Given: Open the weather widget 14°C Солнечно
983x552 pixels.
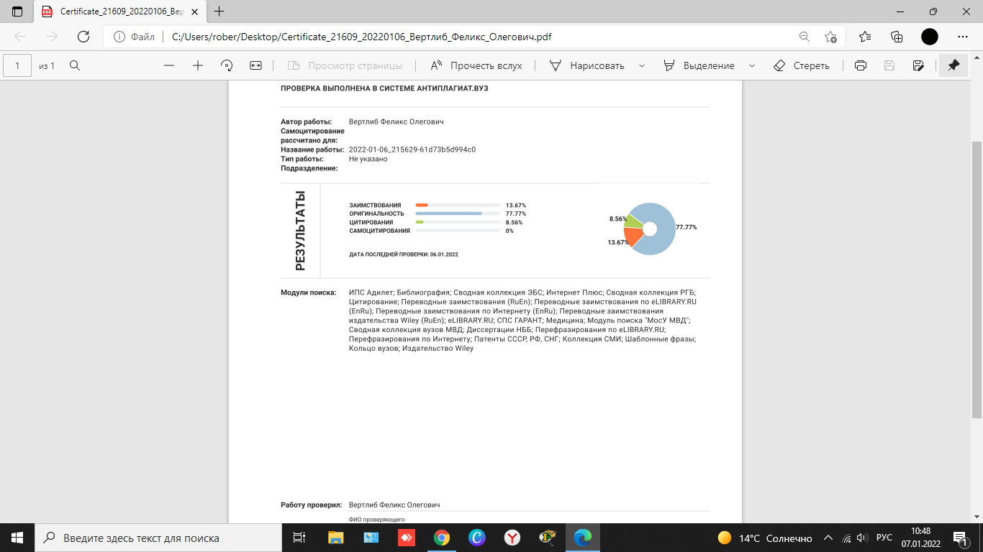Looking at the screenshot, I should click(764, 538).
